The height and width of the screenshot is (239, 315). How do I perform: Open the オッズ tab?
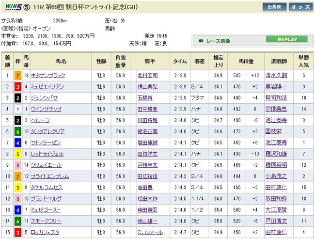(x=299, y=7)
